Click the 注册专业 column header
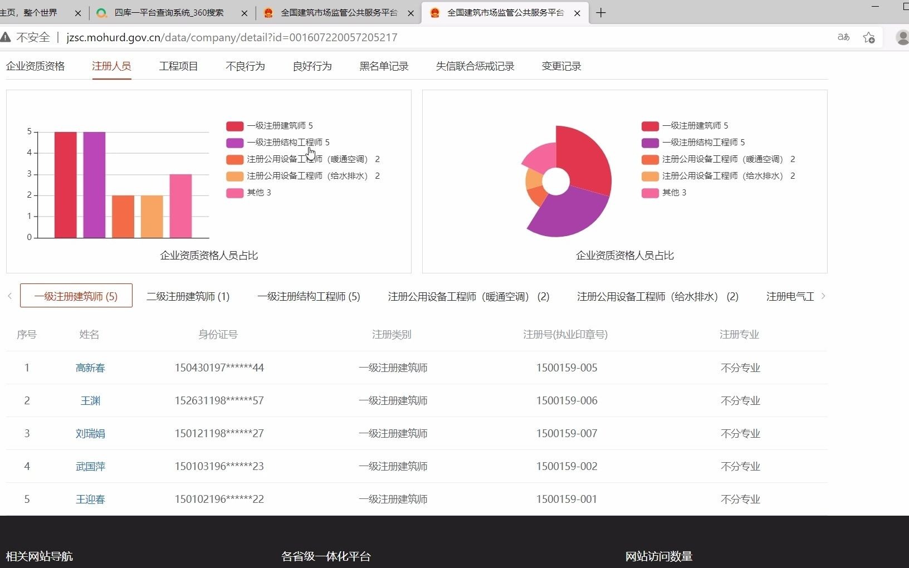The height and width of the screenshot is (568, 909). (739, 334)
